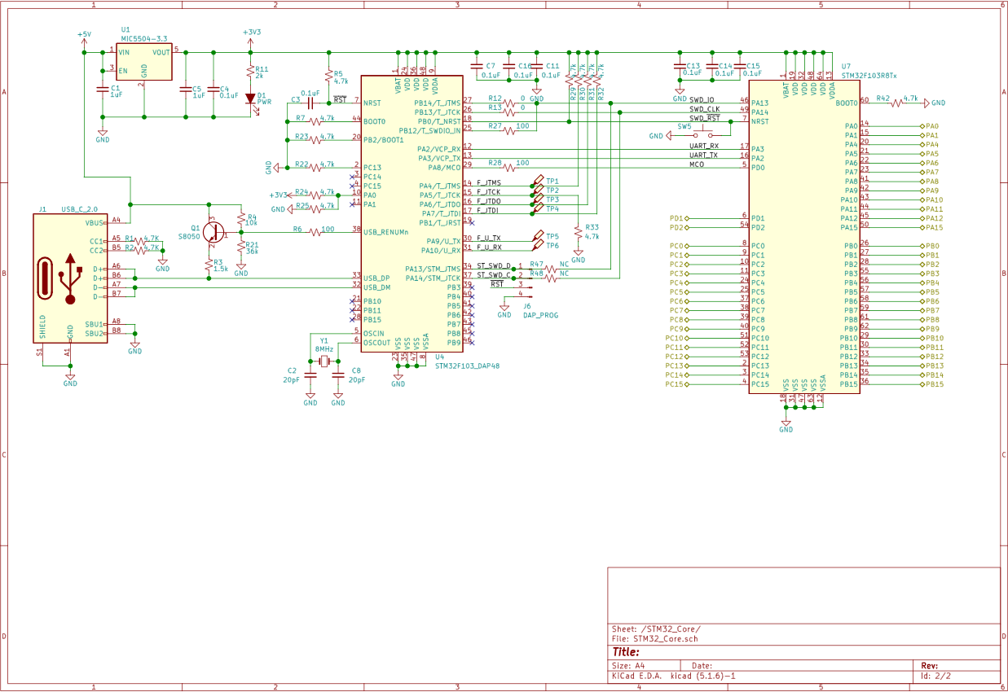The image size is (1008, 692).
Task: Click the STM32F103_DAP48 value text
Action: pyautogui.click(x=467, y=366)
